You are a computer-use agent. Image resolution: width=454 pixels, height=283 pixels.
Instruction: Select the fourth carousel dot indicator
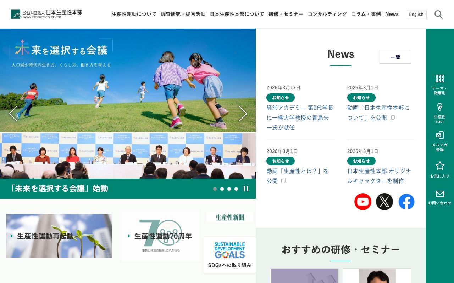click(x=236, y=189)
